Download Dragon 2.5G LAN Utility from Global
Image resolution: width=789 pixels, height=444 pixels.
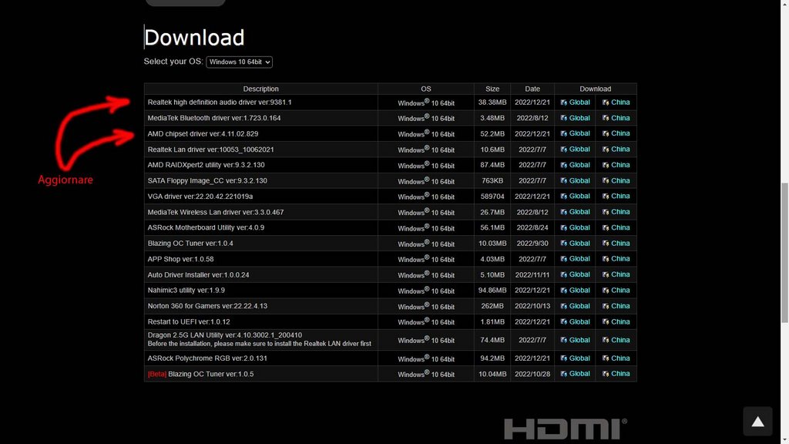(x=575, y=340)
